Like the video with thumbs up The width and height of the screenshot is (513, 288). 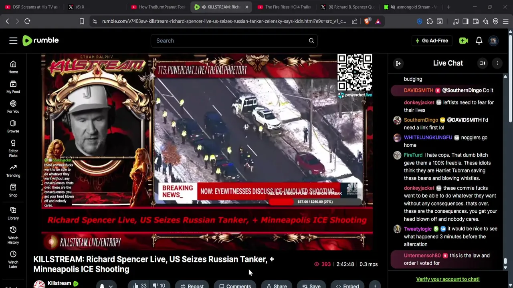tap(139, 286)
